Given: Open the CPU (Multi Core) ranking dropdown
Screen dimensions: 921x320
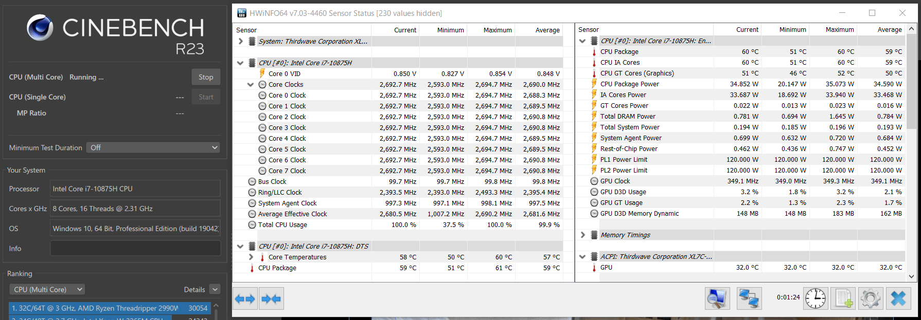Looking at the screenshot, I should click(47, 290).
